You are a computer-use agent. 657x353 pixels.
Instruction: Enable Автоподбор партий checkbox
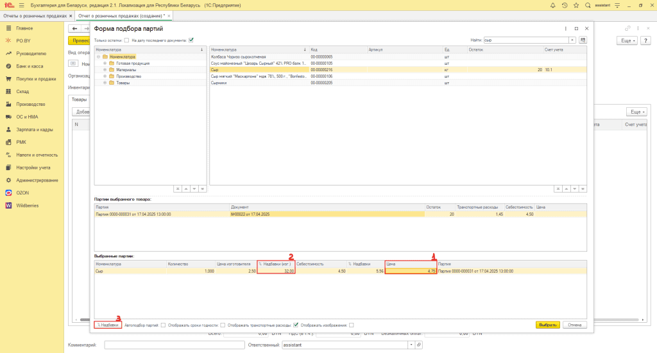163,325
